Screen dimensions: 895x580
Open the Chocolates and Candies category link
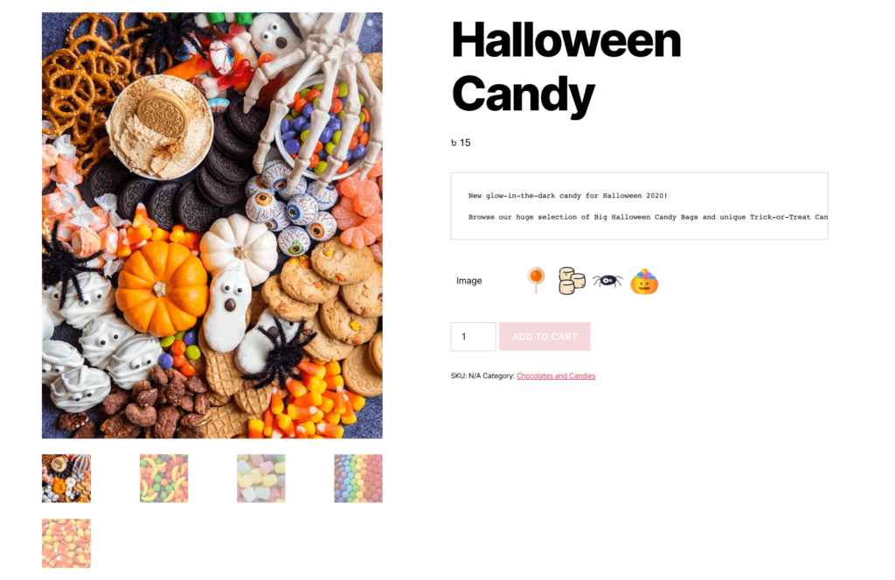[x=556, y=375]
